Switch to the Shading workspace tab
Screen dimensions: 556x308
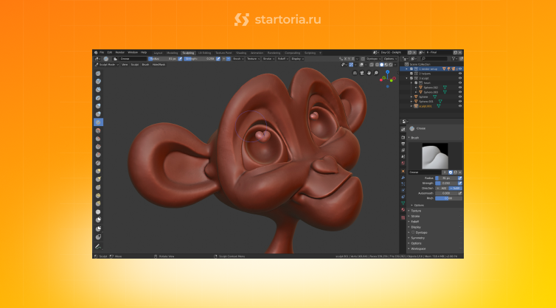pos(241,53)
